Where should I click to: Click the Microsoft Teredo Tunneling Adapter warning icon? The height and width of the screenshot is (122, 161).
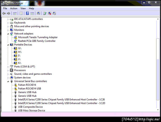(16, 37)
